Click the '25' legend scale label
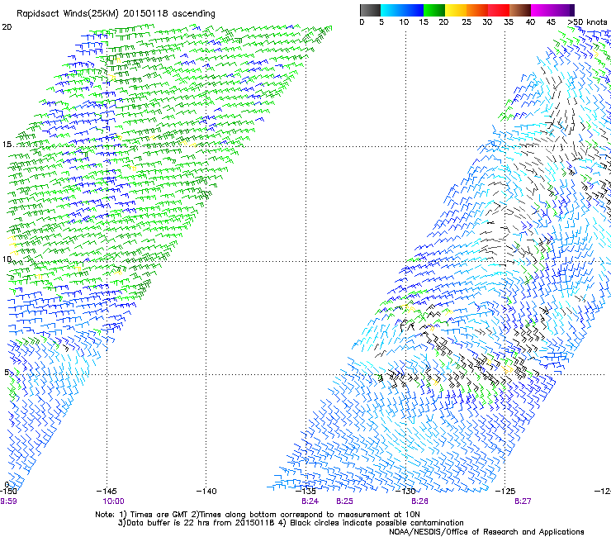Screen dimensions: 611x537 (467, 22)
